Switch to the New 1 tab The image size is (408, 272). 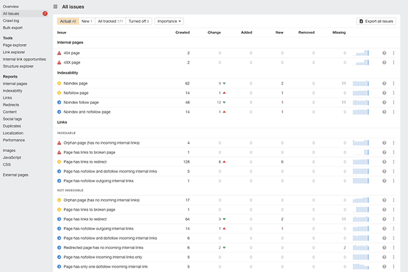[x=87, y=21]
